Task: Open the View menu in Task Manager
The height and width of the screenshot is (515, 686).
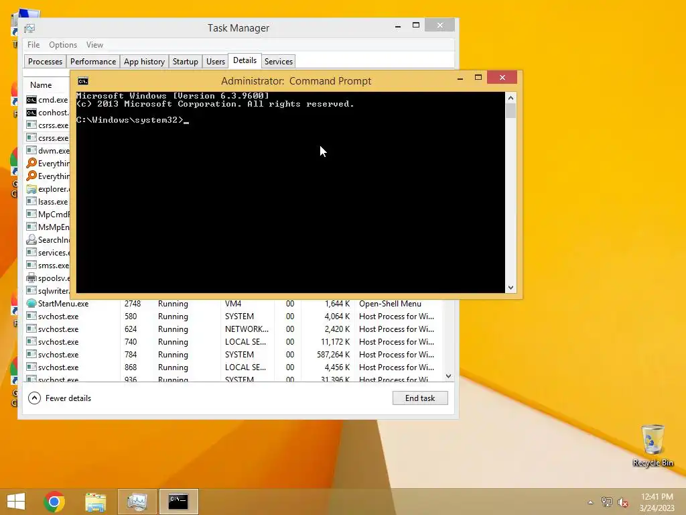Action: pos(94,45)
